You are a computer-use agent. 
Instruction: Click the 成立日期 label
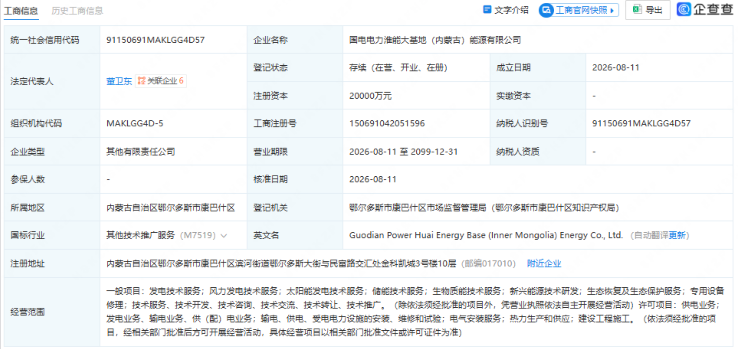[x=513, y=68]
